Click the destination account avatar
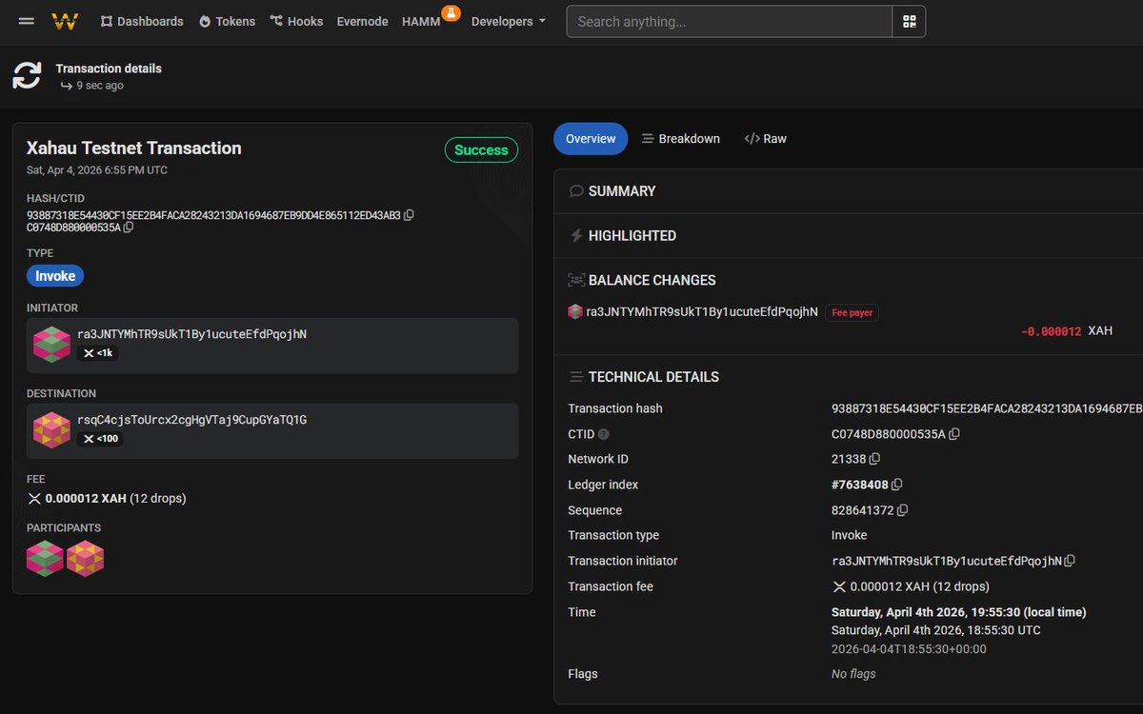The image size is (1143, 714). pyautogui.click(x=51, y=430)
